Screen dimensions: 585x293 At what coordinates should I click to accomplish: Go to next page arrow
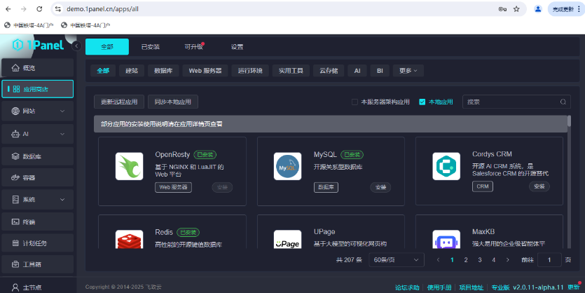(507, 260)
